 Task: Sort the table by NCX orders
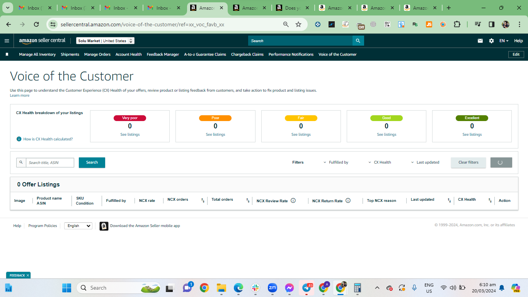(x=203, y=200)
